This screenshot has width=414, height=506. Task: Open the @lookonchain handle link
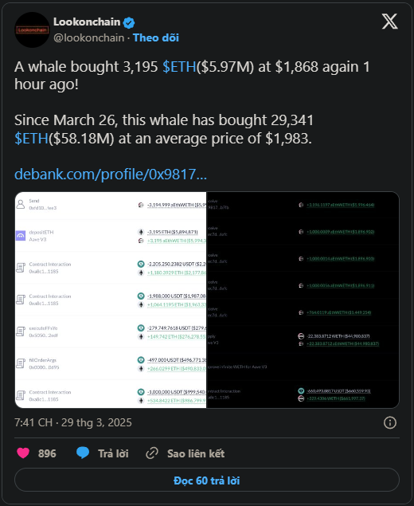[x=88, y=37]
